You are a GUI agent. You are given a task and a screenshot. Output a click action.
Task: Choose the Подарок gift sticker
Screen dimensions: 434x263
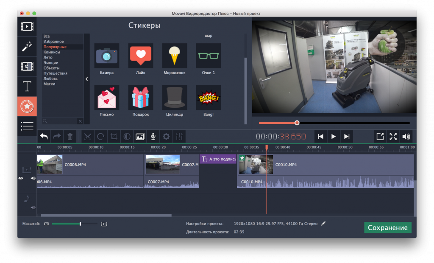point(141,98)
